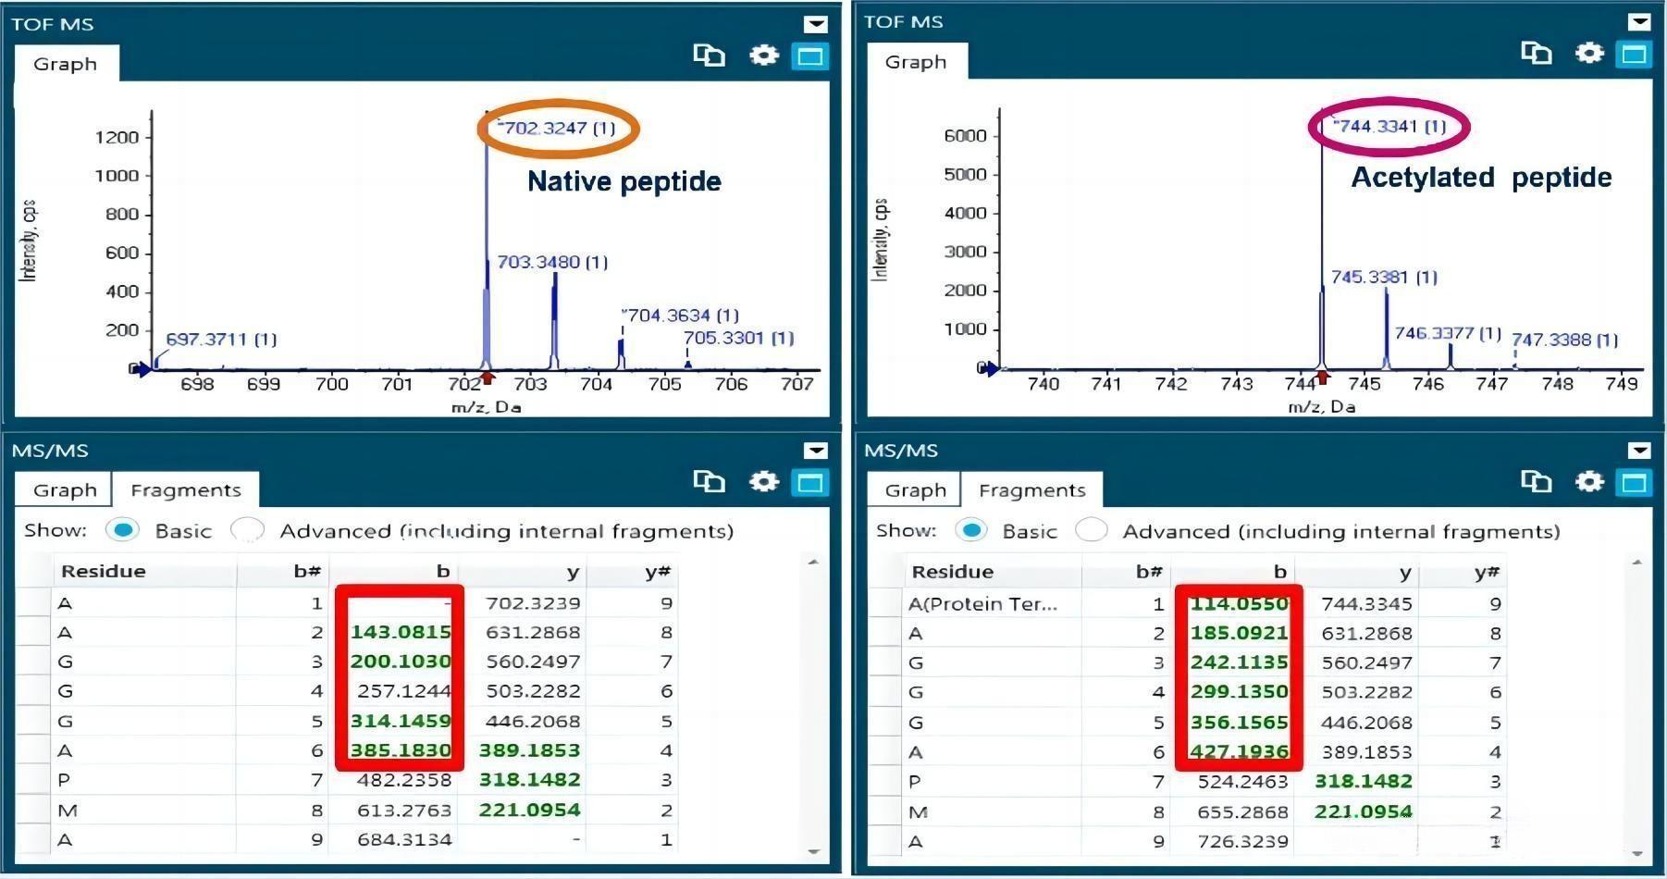Click red arrow marker at 744 m/z
Image resolution: width=1667 pixels, height=879 pixels.
click(1322, 377)
